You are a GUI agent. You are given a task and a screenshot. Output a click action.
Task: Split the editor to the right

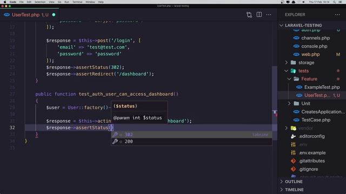(259, 15)
